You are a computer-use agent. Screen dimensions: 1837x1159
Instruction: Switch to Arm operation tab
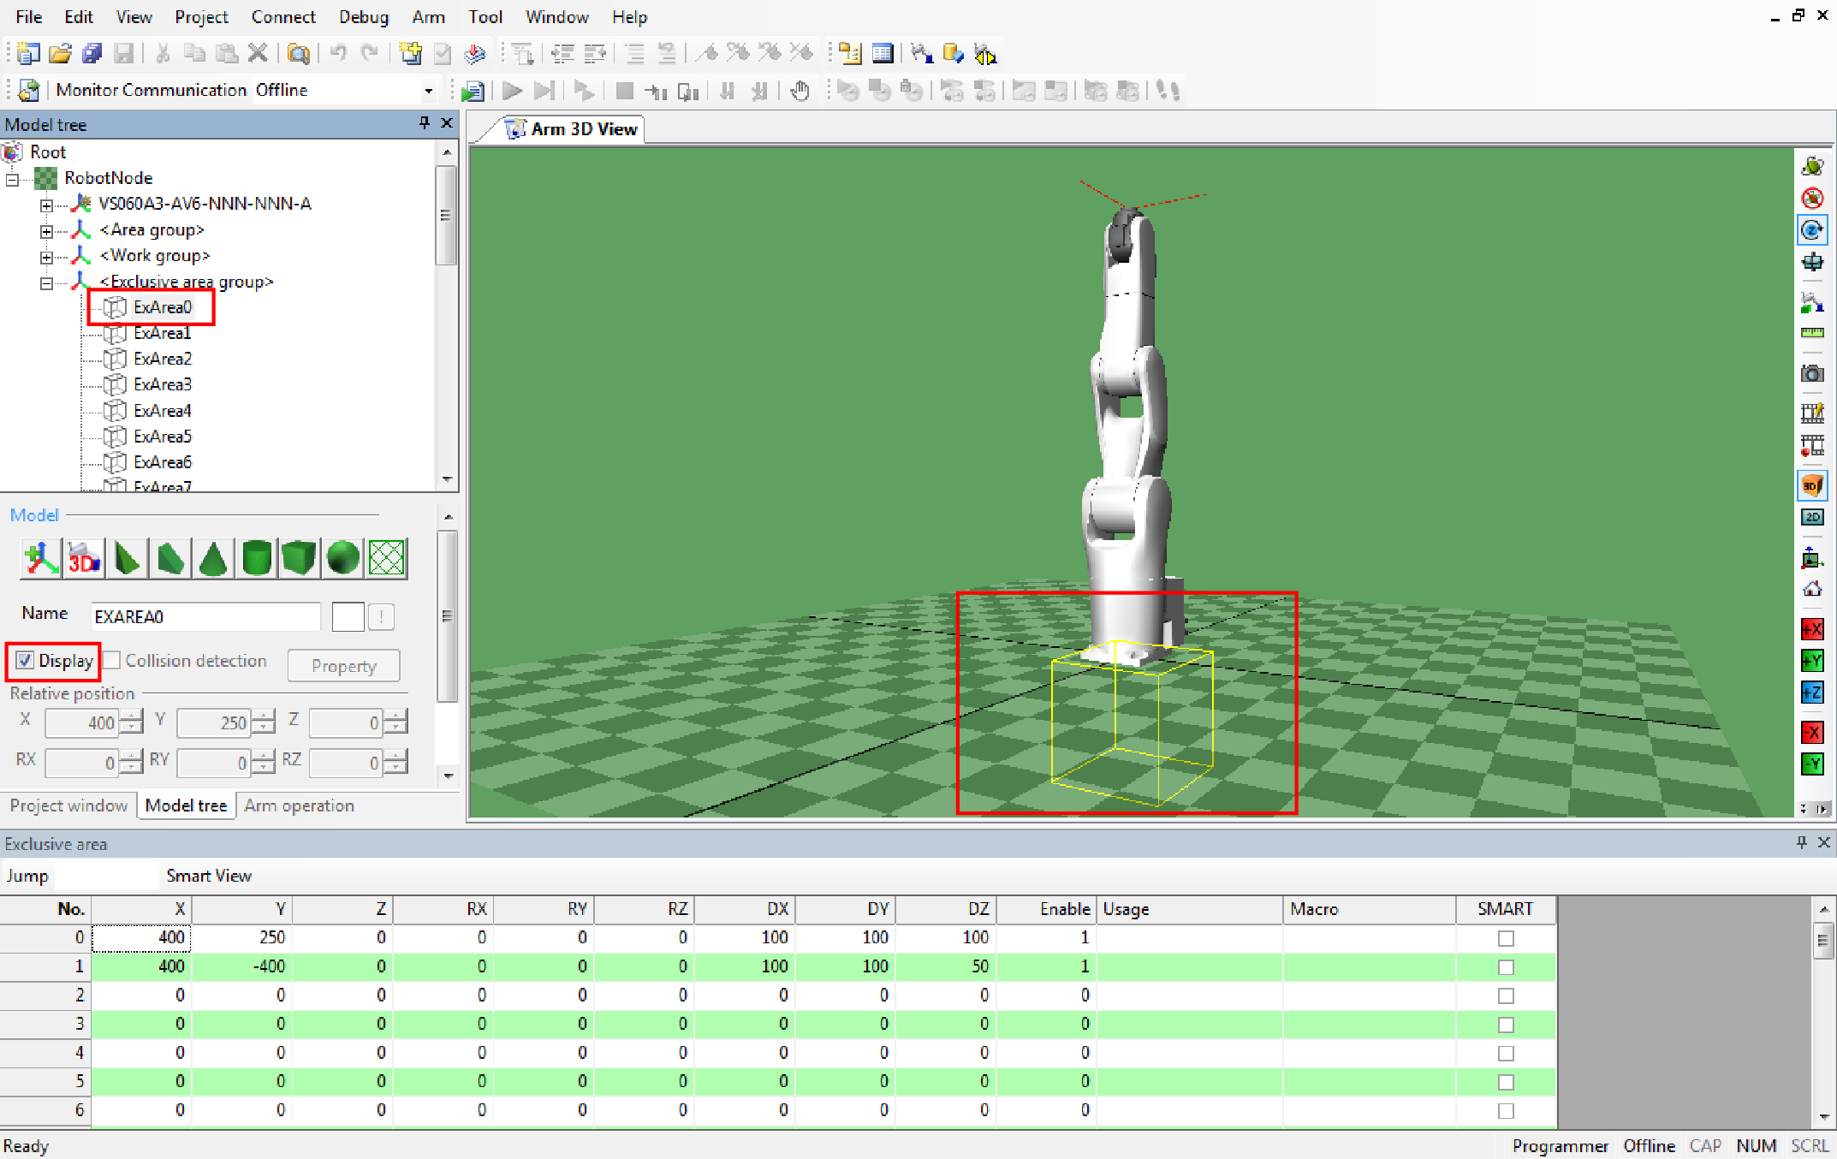(x=299, y=805)
